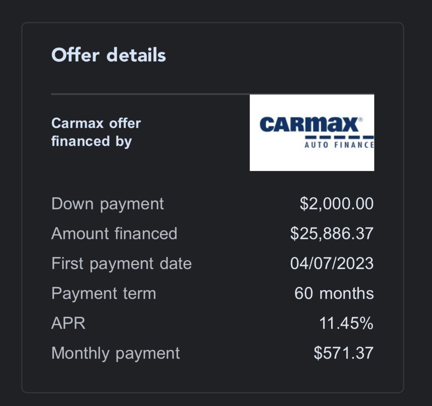
Task: Select the $2,000.00 down payment value
Action: pos(337,203)
